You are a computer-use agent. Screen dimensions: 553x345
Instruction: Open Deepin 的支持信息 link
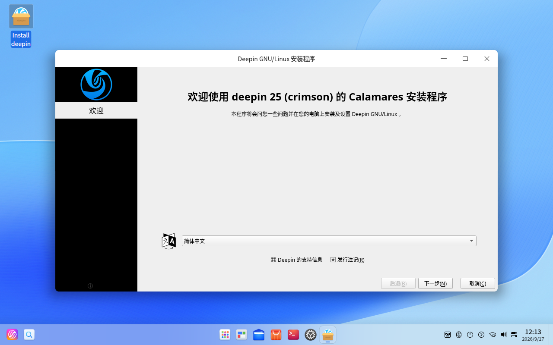pos(297,260)
